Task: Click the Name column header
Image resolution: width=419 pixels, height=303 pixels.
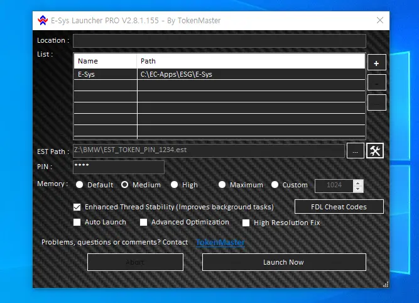Action: (x=106, y=61)
